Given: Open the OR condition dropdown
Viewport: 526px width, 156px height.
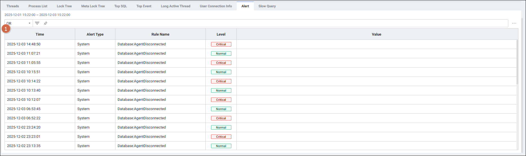Looking at the screenshot, I should click(x=19, y=23).
